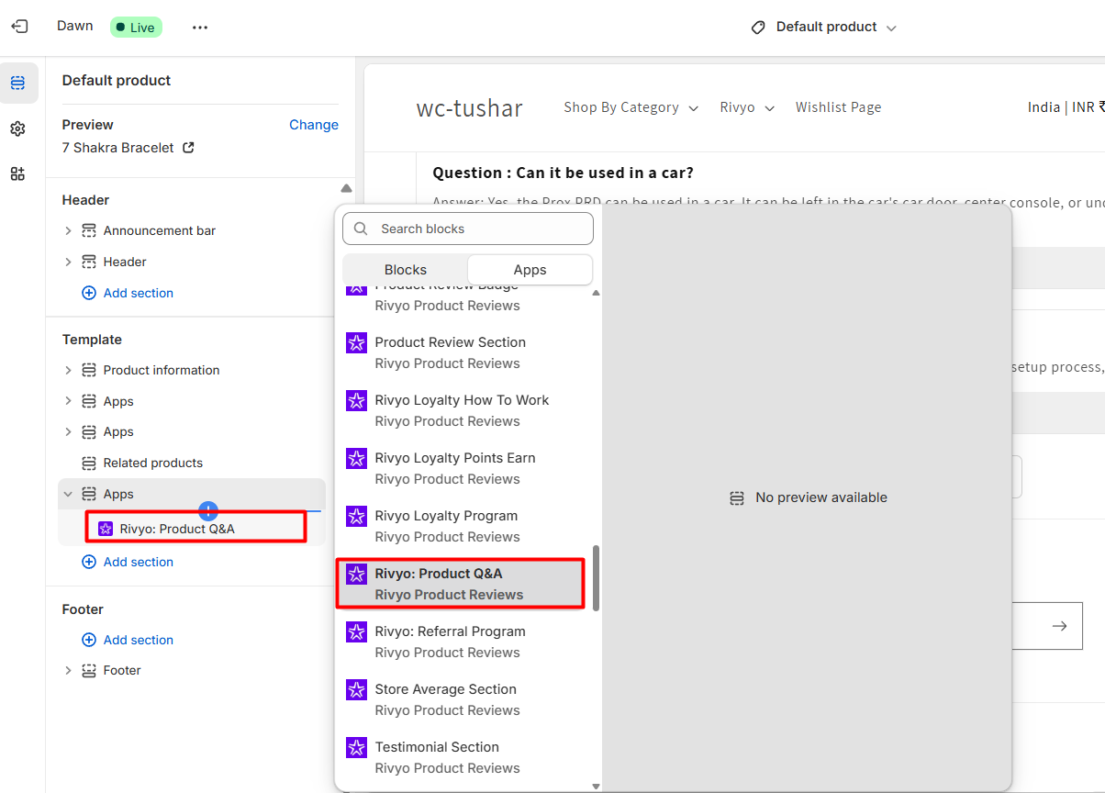The image size is (1105, 793).
Task: Click the 7 Shakra Bracelet preview name
Action: 117,147
